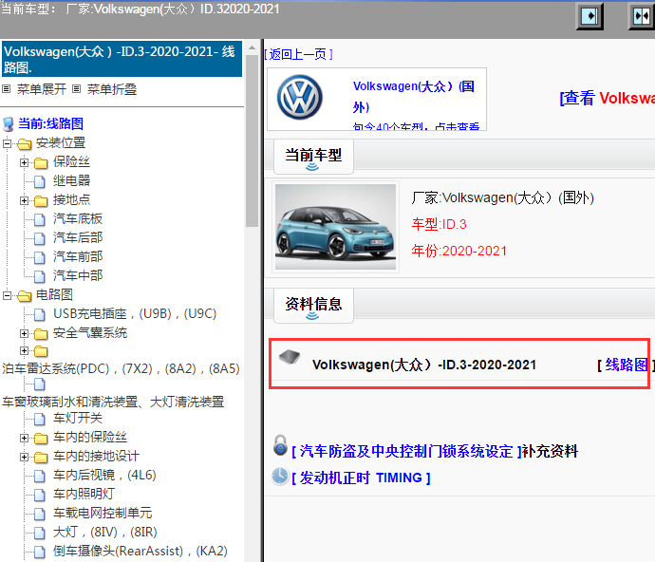Click the computer icon beside 当前:线路图
The image size is (655, 562).
pyautogui.click(x=8, y=124)
